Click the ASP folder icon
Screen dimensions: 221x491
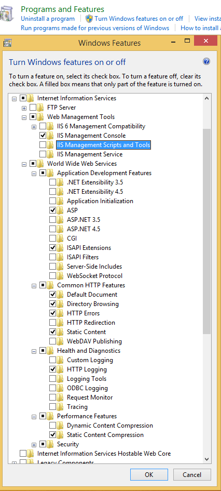[x=60, y=210]
